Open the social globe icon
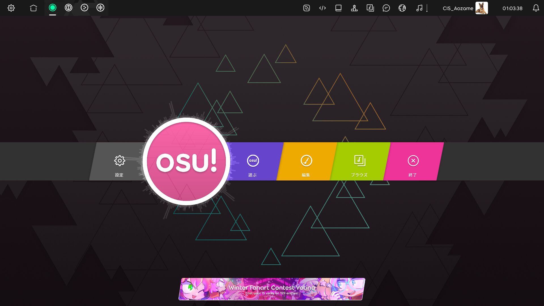The width and height of the screenshot is (544, 306). click(x=402, y=8)
